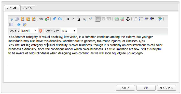The height and width of the screenshot is (94, 181).
Task: Click the blue star special characters icon
Action: (19, 25)
